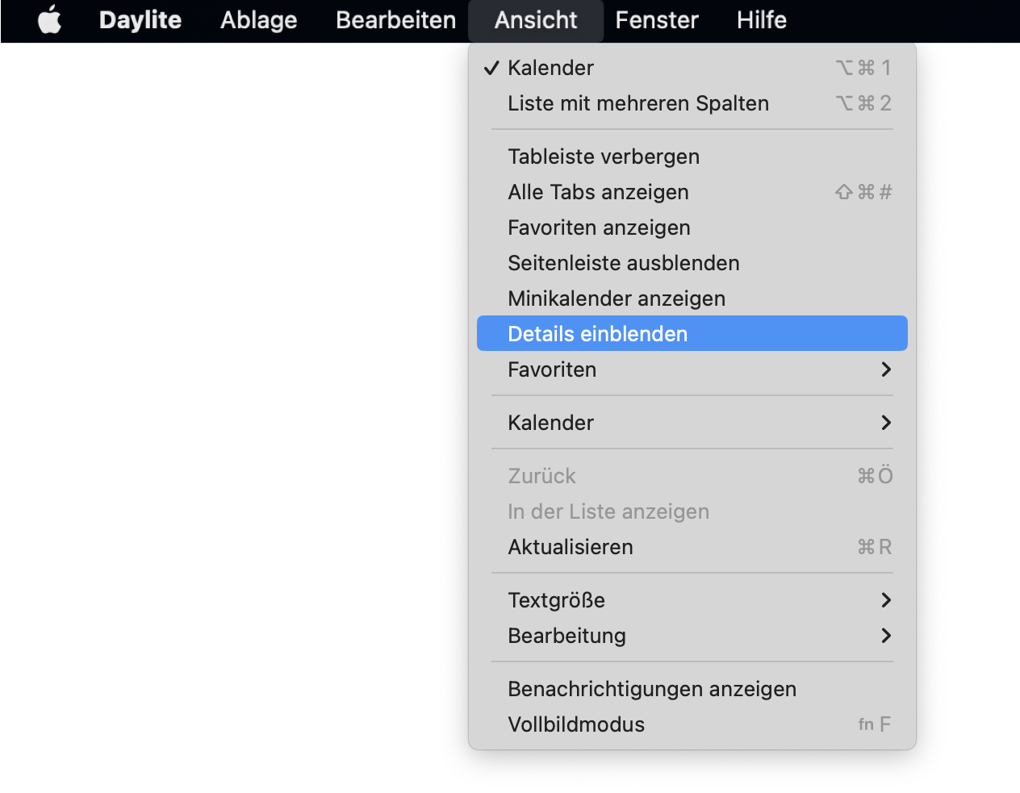Open the Fenster menu
Screen dimensions: 1020x793
click(x=657, y=20)
